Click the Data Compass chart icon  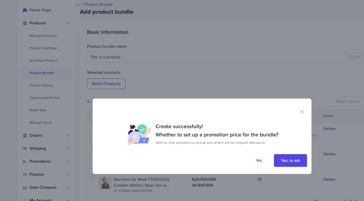pos(25,188)
